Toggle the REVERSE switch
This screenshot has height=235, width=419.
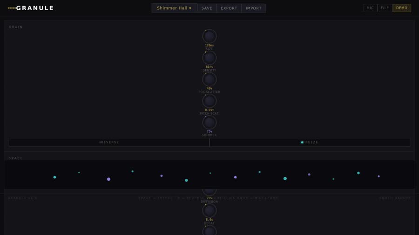click(x=109, y=142)
